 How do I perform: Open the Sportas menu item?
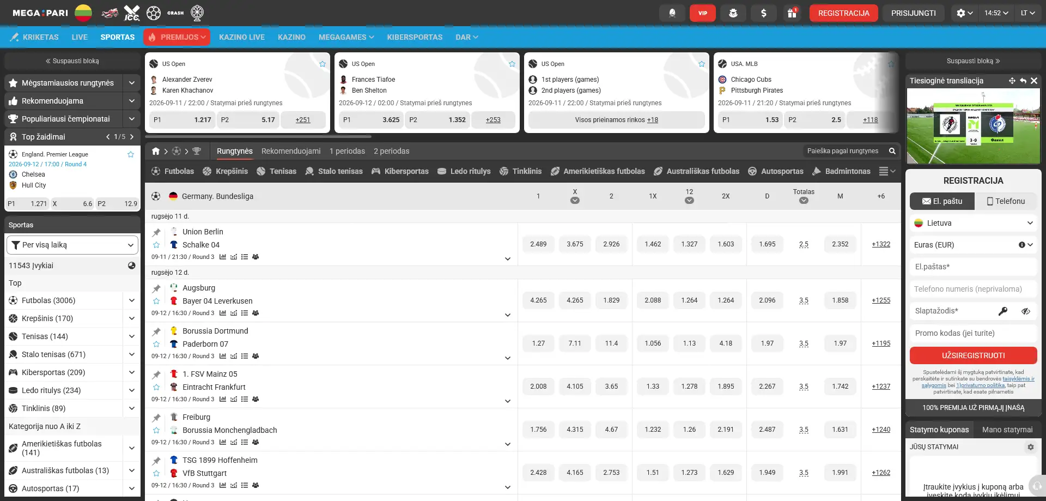[x=118, y=37]
